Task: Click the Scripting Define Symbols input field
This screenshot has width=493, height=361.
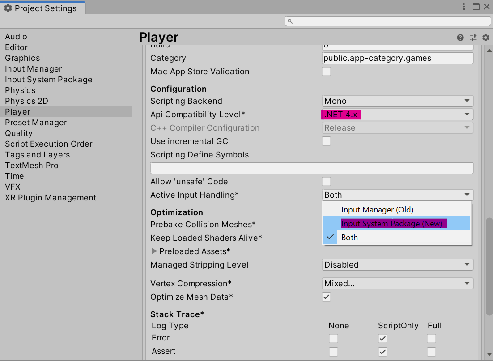Action: 312,168
